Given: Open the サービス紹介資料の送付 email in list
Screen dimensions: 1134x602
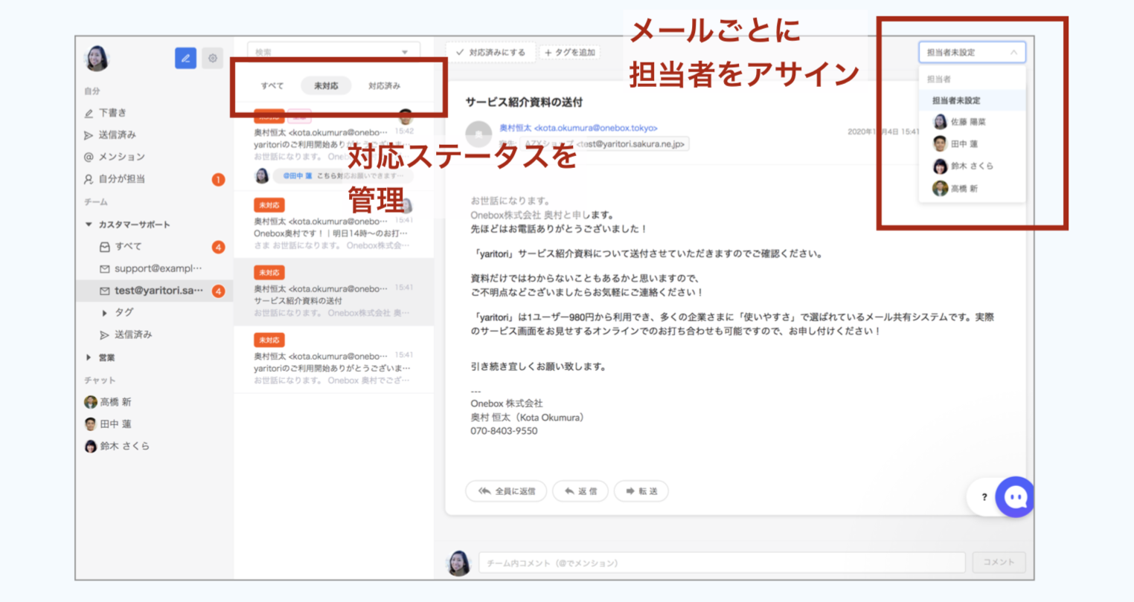Looking at the screenshot, I should coord(333,292).
